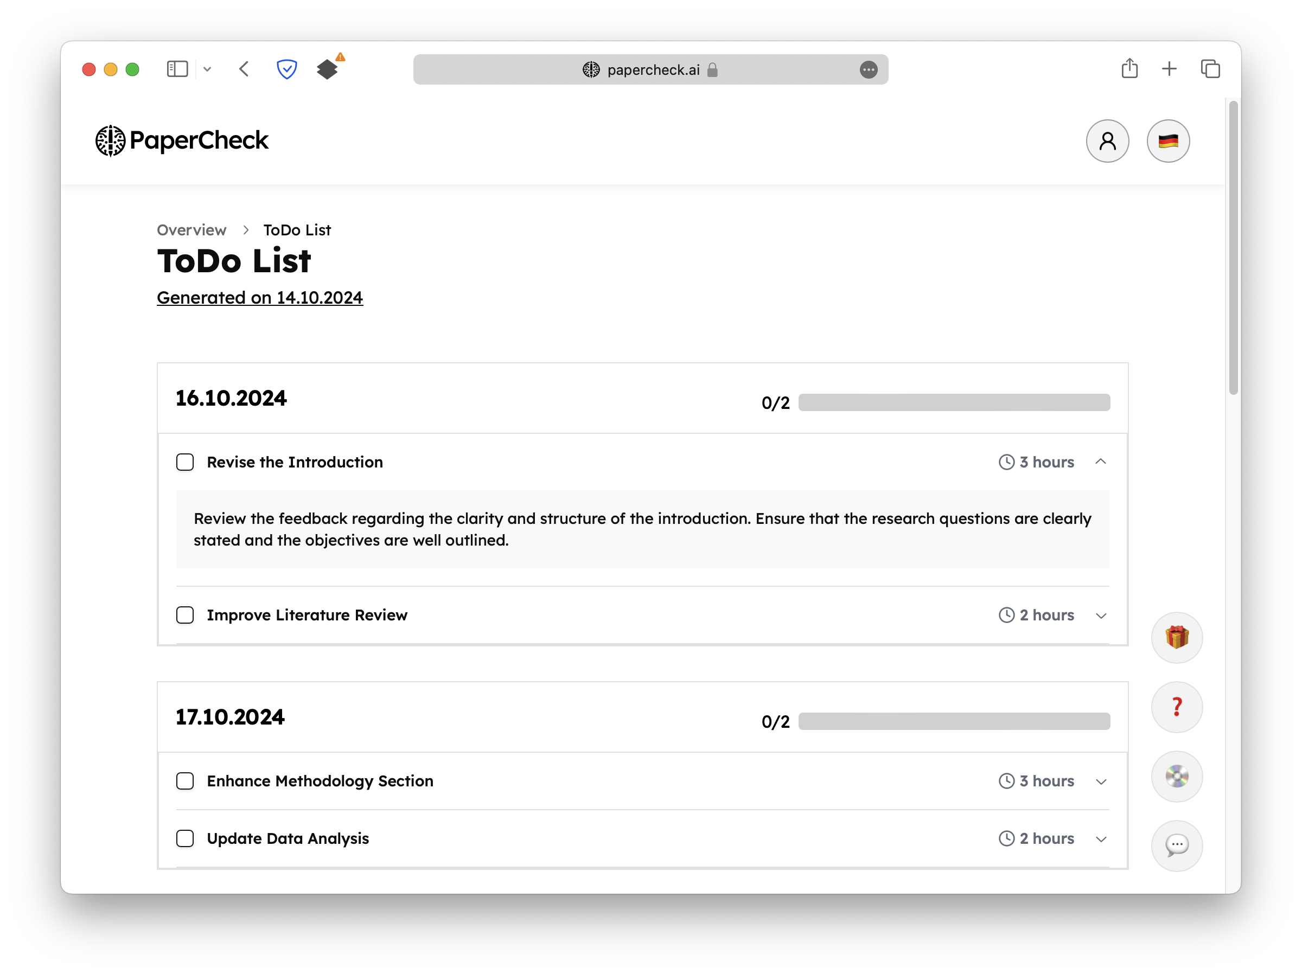Mark Enhance Methodology Section as done

pyautogui.click(x=185, y=781)
